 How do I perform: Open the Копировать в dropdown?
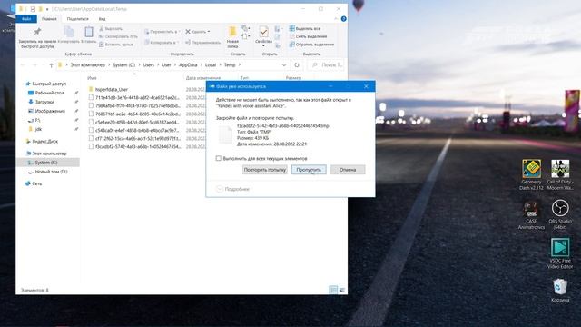click(x=161, y=43)
